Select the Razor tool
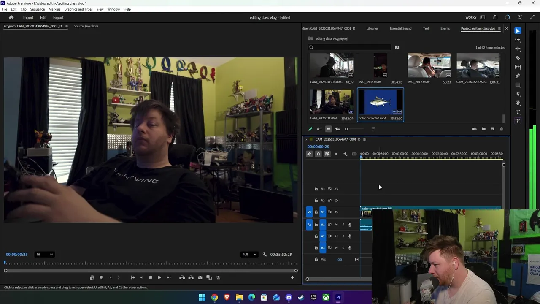 pyautogui.click(x=518, y=58)
